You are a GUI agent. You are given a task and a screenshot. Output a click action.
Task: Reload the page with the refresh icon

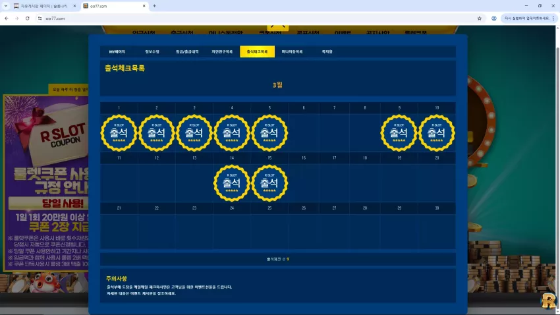(x=27, y=18)
